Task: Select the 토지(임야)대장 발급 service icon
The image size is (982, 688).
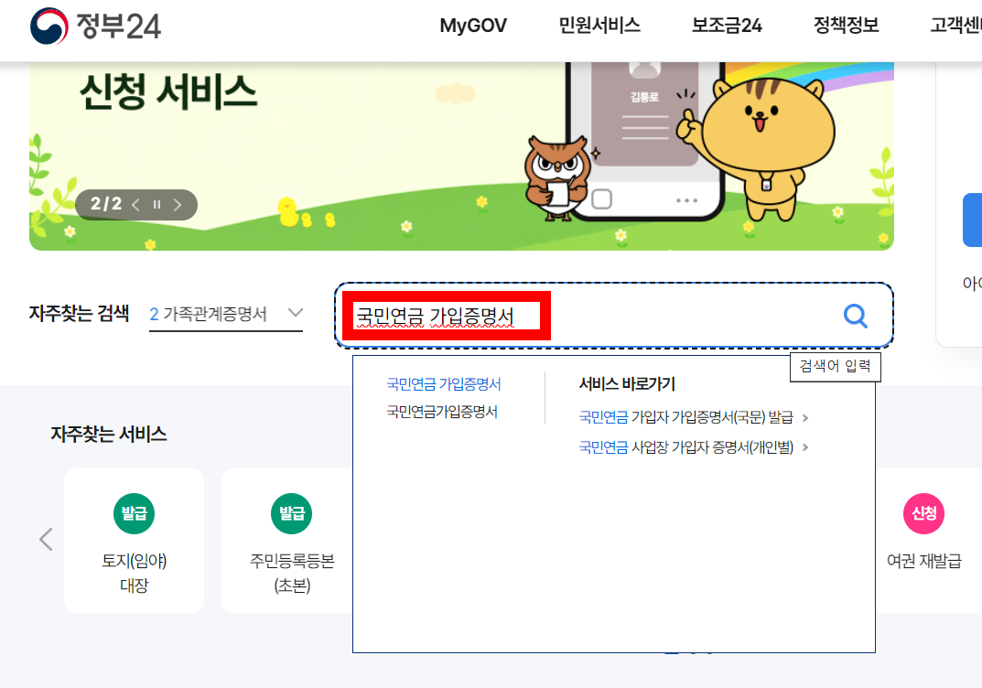Action: click(134, 540)
